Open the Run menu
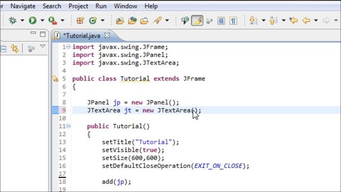Viewport: 341px width, 192px height. (x=101, y=6)
